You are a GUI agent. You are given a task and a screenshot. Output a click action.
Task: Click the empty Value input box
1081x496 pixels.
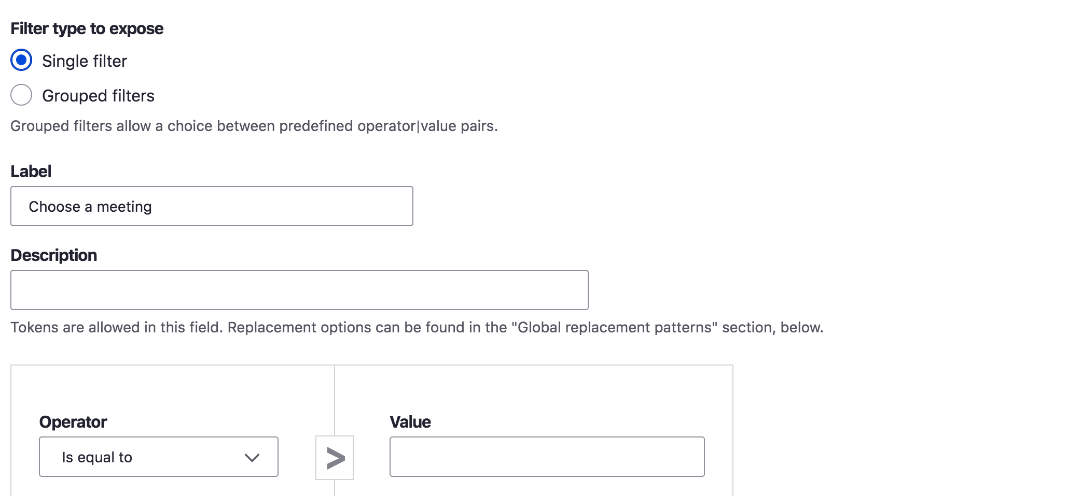coord(547,456)
